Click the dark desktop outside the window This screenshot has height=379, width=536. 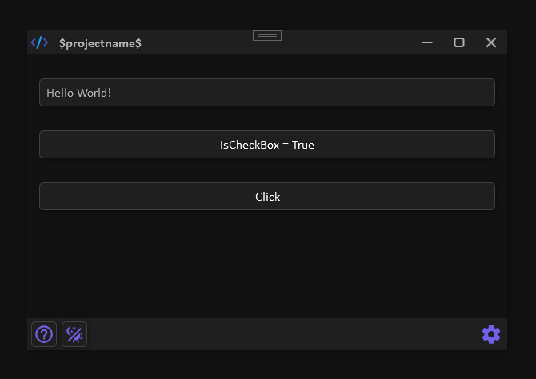tap(267, 366)
